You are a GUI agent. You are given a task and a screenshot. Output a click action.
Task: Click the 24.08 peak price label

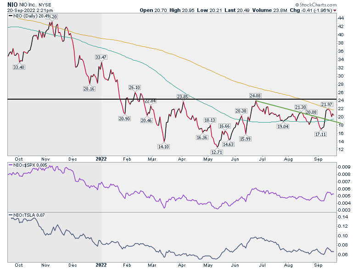point(255,96)
